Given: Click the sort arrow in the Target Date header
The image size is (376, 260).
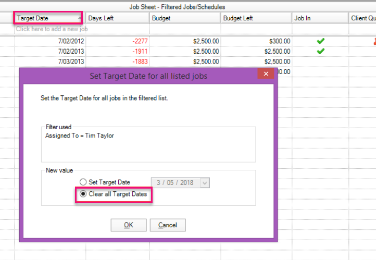Looking at the screenshot, I should (x=79, y=18).
